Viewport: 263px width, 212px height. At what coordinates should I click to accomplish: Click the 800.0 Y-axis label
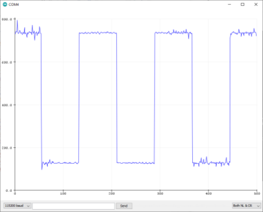click(7, 19)
